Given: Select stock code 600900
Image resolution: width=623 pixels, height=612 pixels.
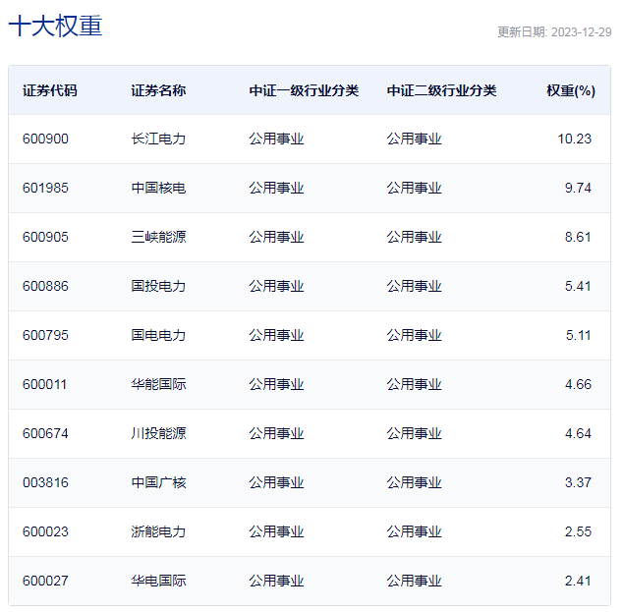Looking at the screenshot, I should (x=45, y=139).
